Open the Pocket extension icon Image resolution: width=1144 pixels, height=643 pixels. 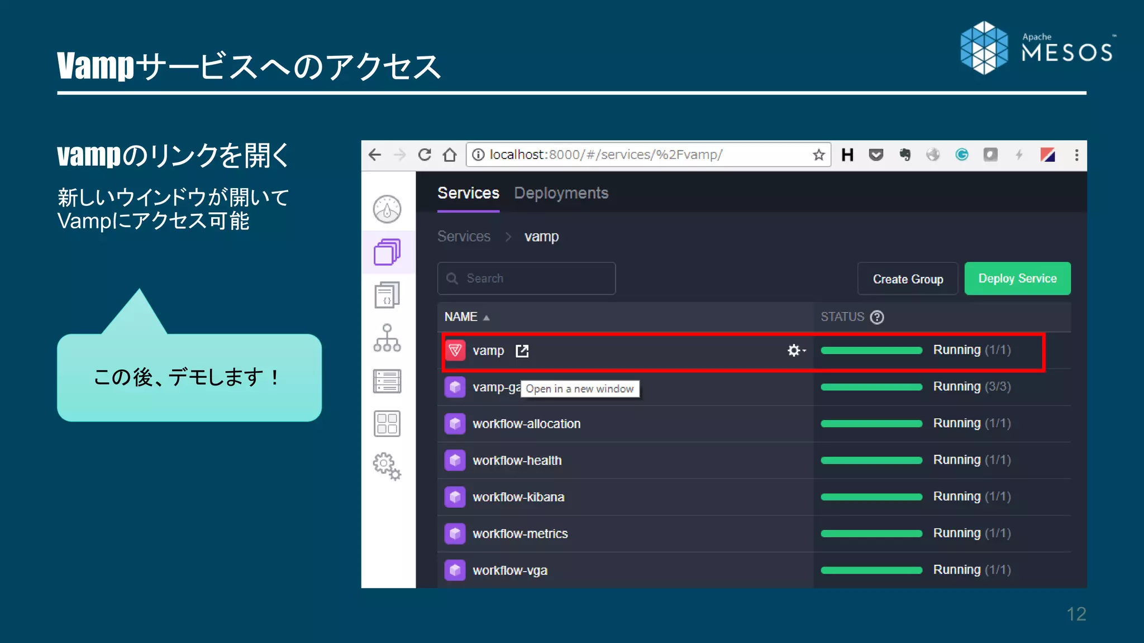point(876,155)
